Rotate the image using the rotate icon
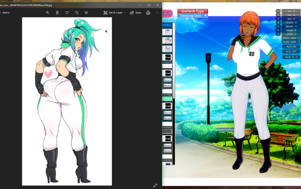 tap(77, 12)
